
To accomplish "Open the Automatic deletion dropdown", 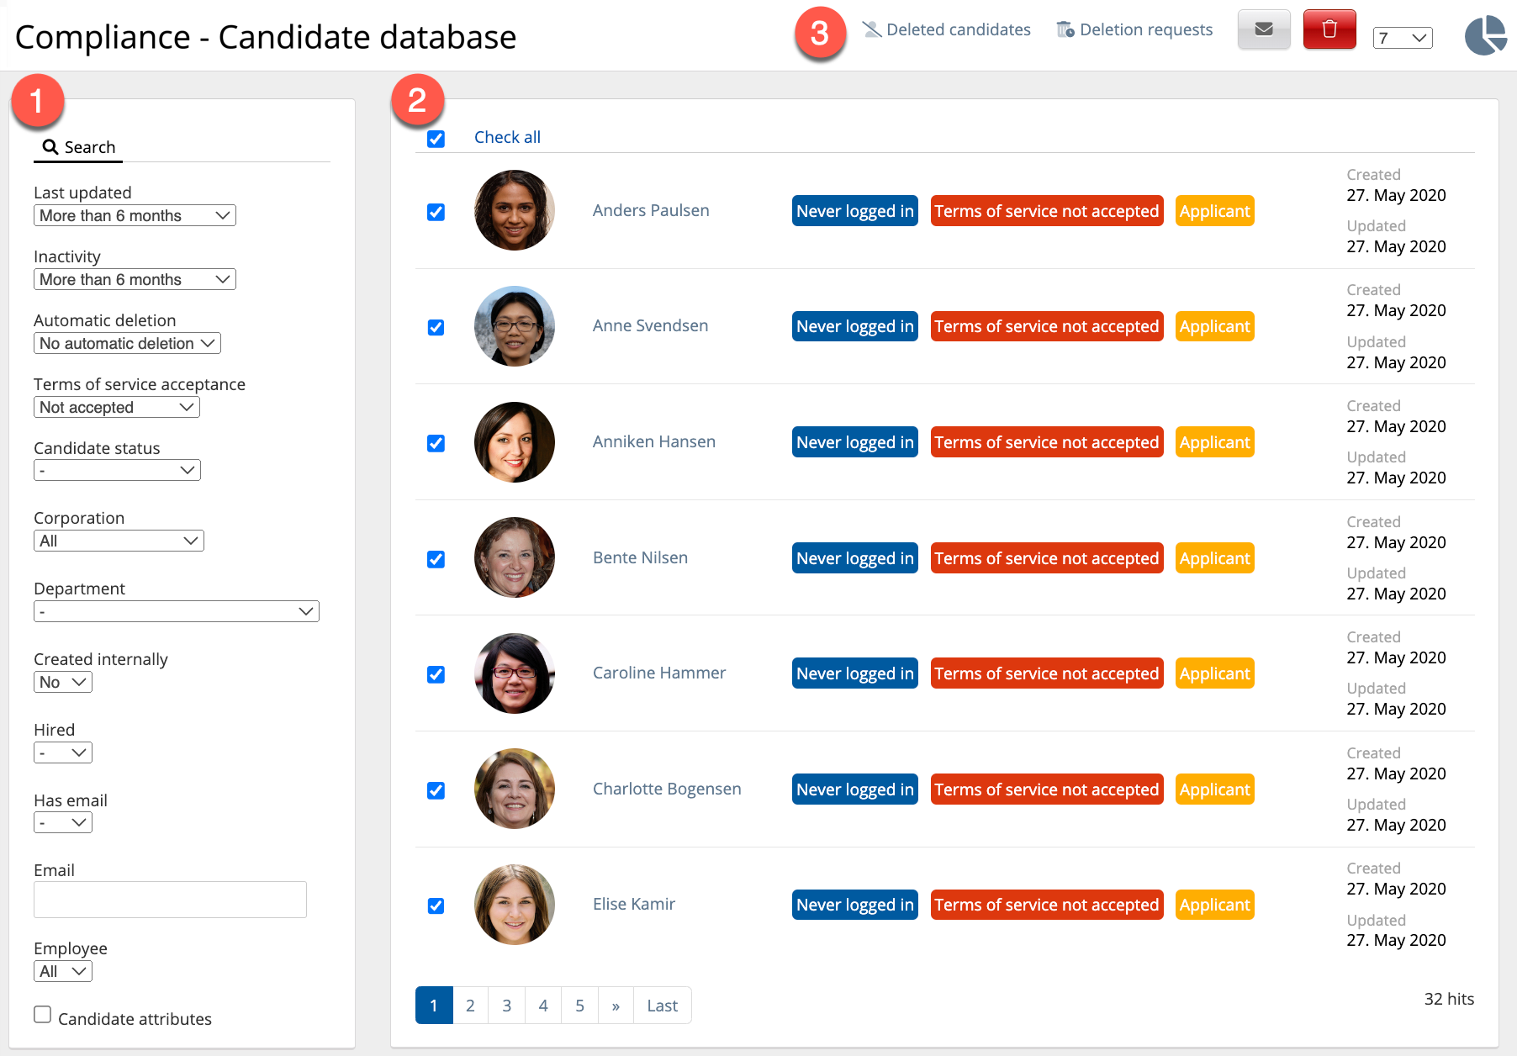I will click(127, 344).
